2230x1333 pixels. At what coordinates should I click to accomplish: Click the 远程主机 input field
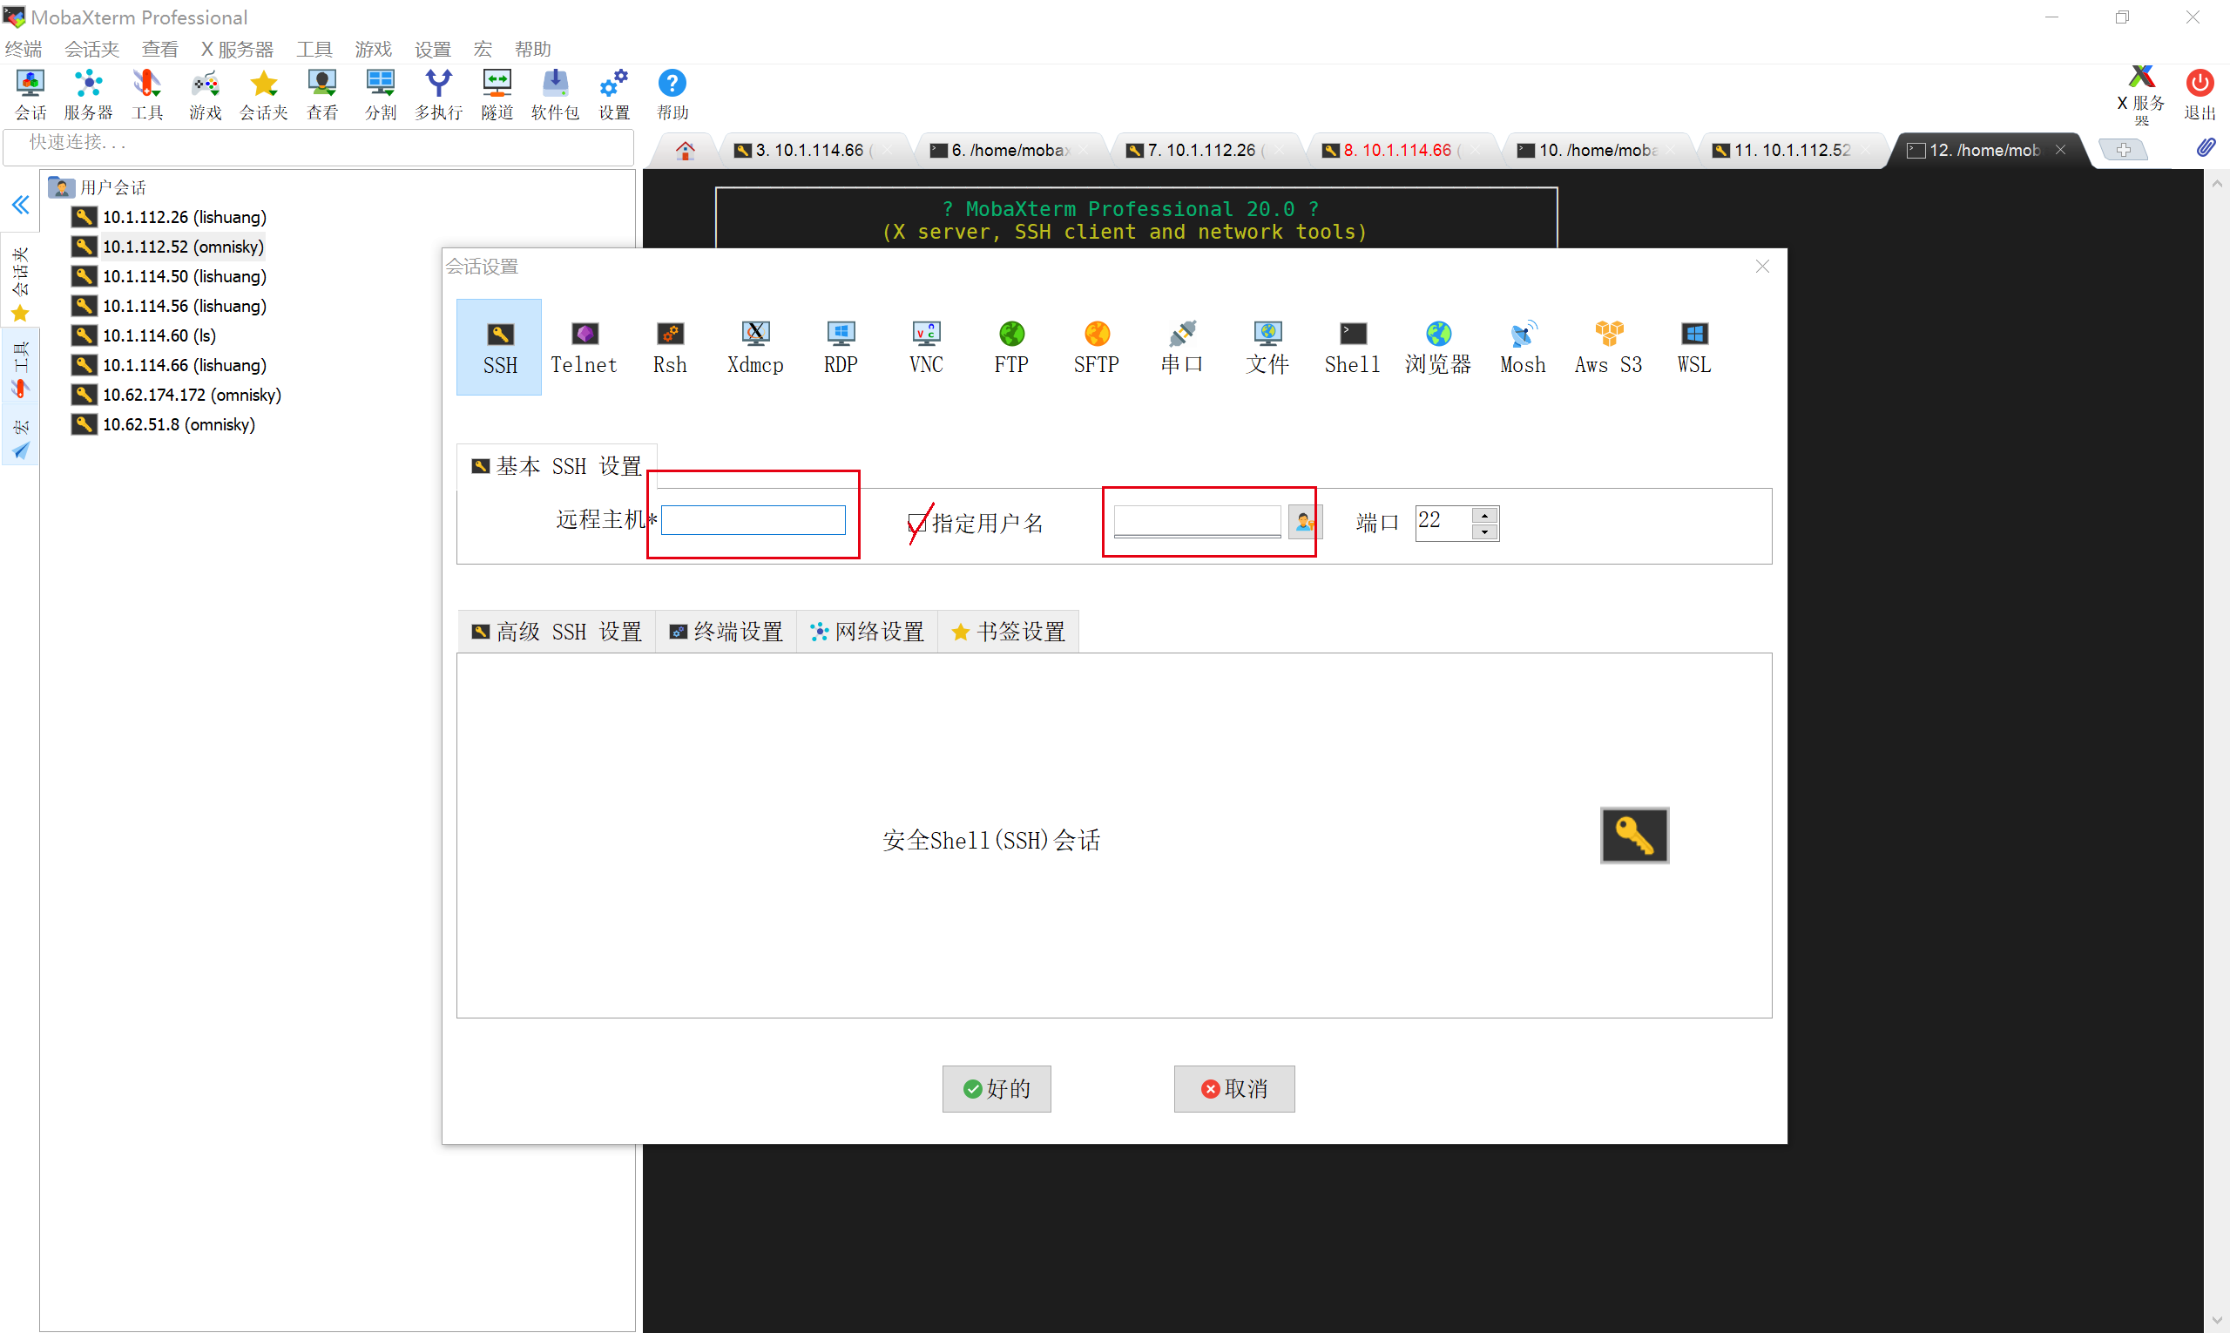tap(753, 519)
